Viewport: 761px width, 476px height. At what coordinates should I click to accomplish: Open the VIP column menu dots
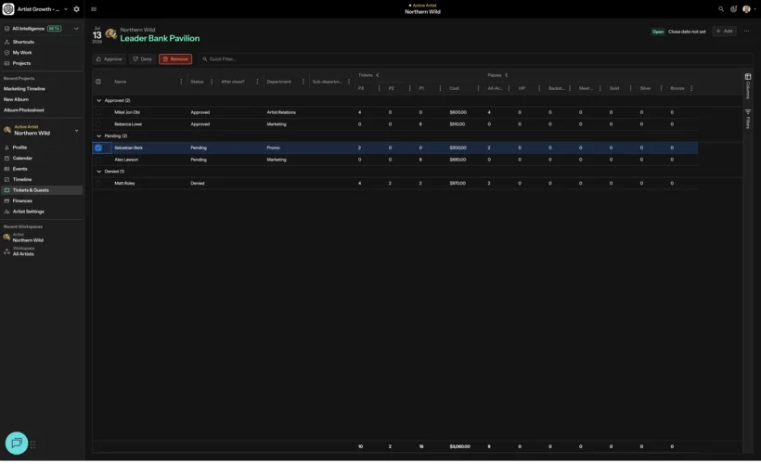coord(538,88)
